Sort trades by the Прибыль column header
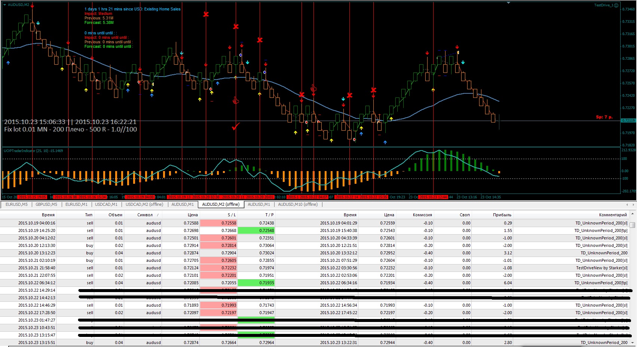 [502, 215]
